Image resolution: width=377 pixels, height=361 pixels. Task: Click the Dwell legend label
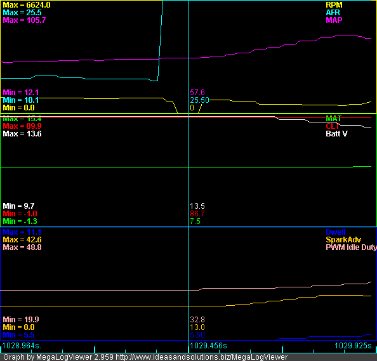tap(335, 232)
